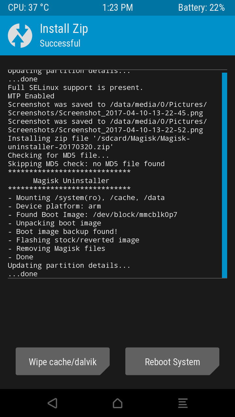
Task: Tap the clock showing 1:23 PM
Action: click(117, 8)
